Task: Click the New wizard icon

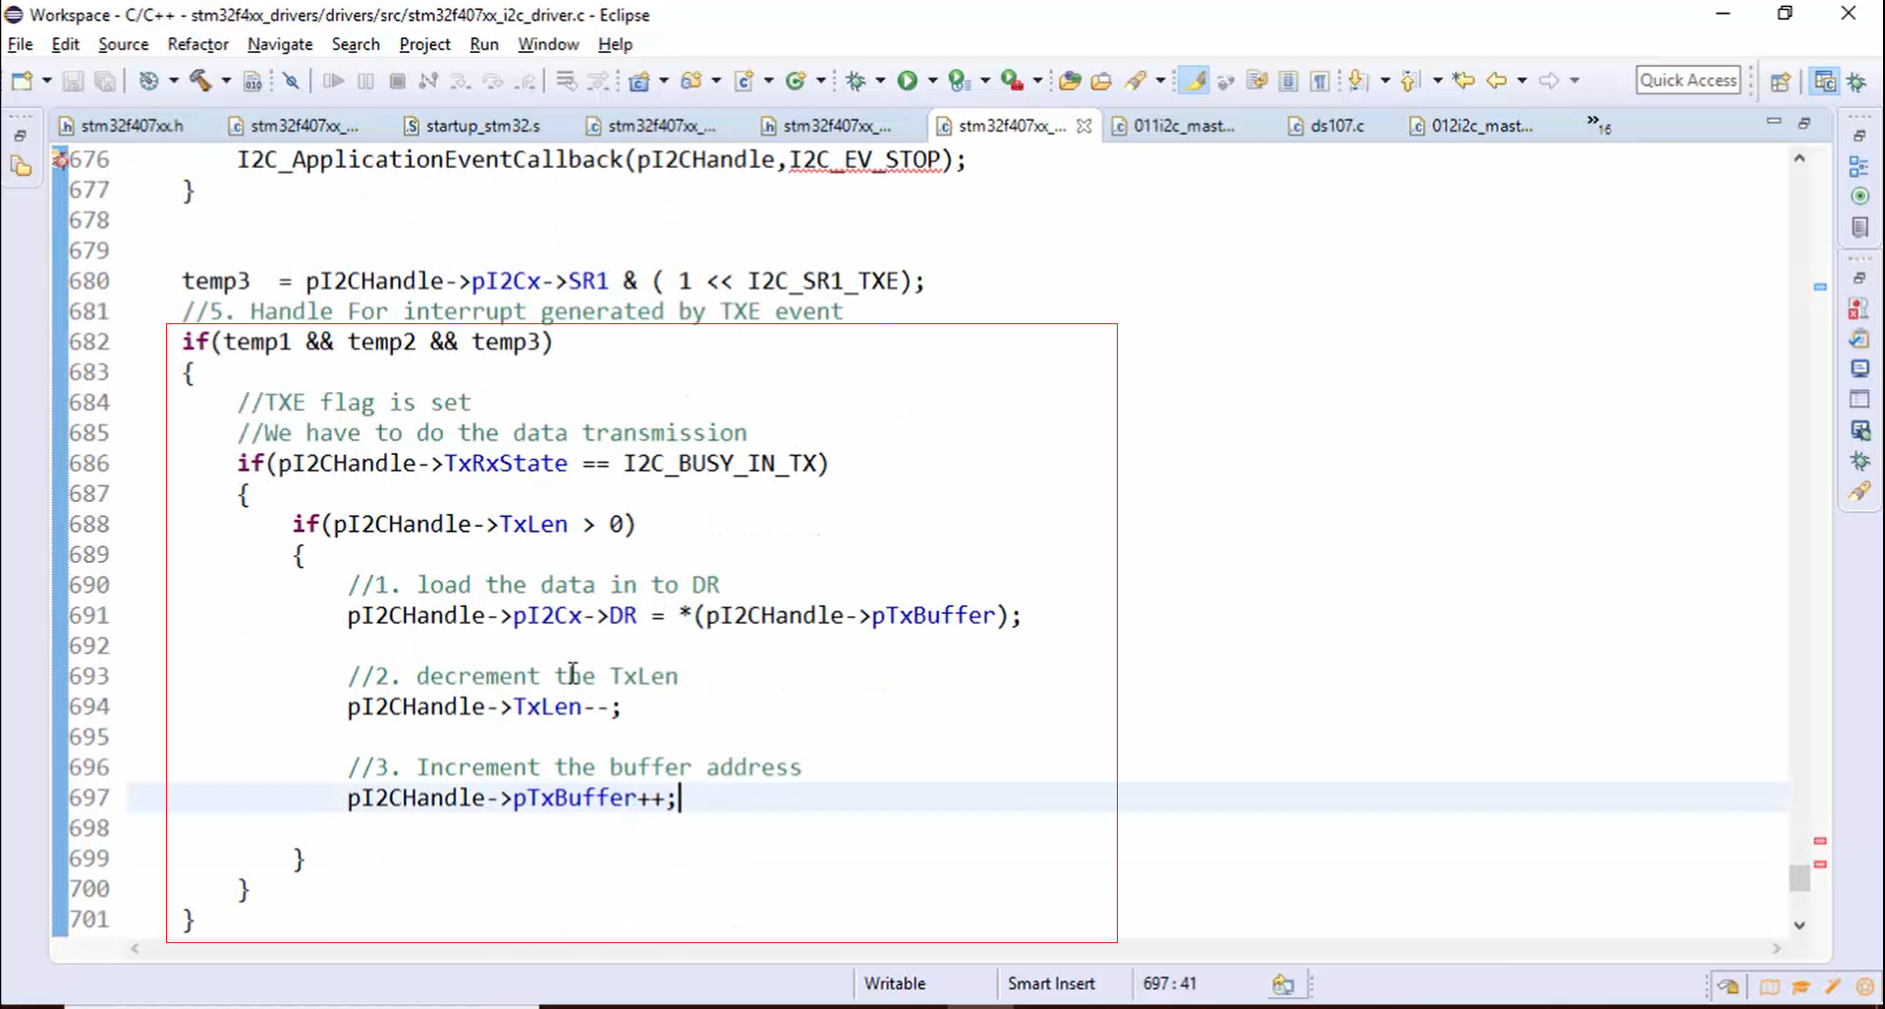Action: point(22,81)
